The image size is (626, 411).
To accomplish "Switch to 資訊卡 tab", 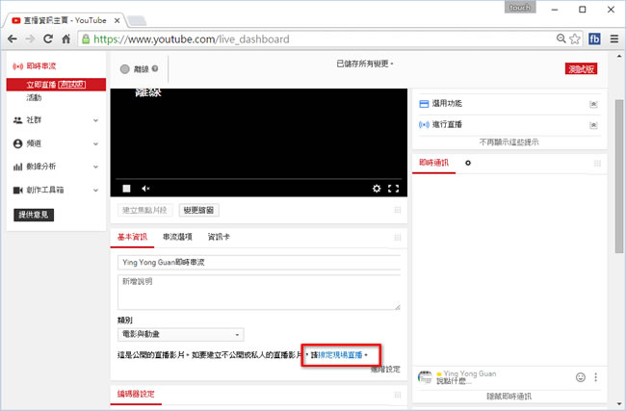I will pyautogui.click(x=219, y=237).
